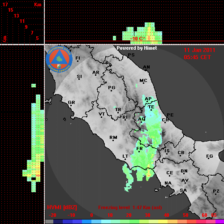Screen dimensions: 224x224
Task: Click the AP city label on the map
Action: tap(148, 99)
